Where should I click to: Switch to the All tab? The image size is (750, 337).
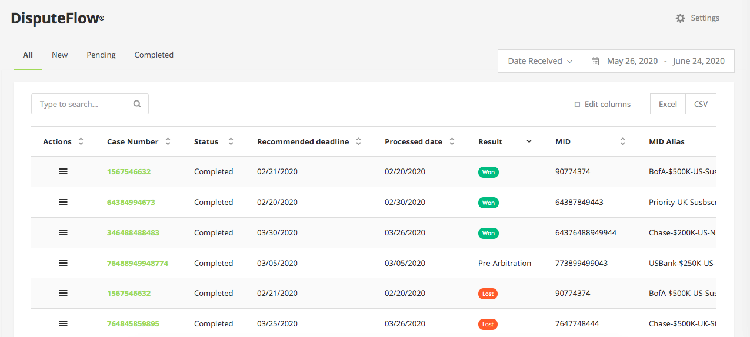[28, 55]
